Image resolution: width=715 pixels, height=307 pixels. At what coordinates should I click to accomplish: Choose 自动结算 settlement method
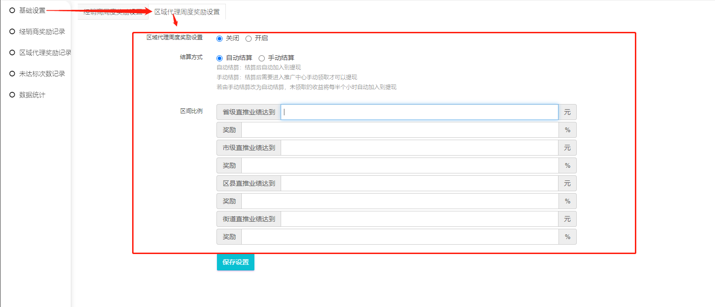click(220, 58)
